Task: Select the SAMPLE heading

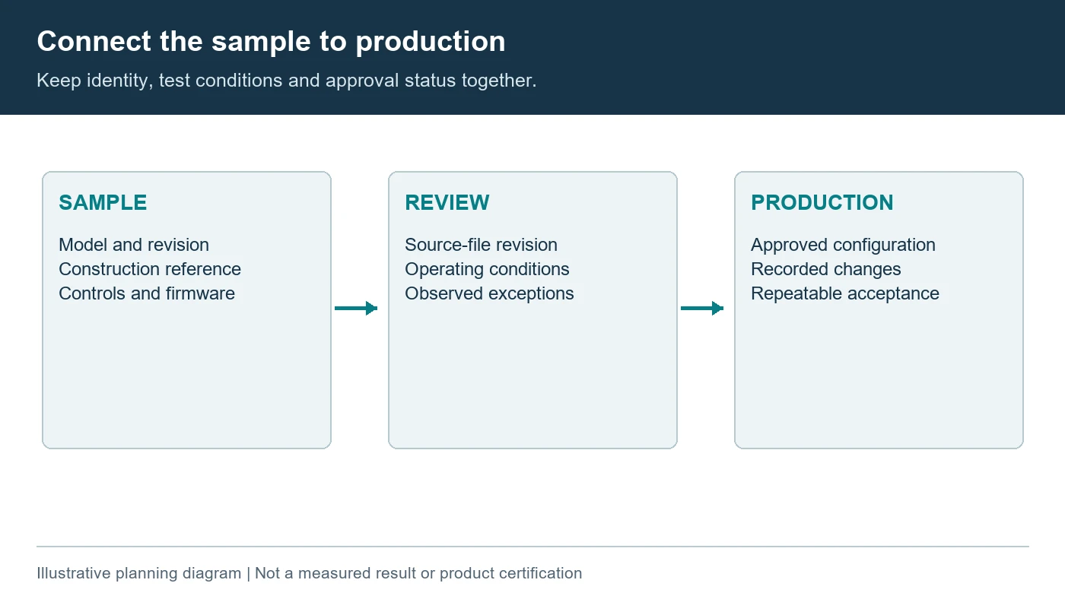Action: pyautogui.click(x=103, y=202)
